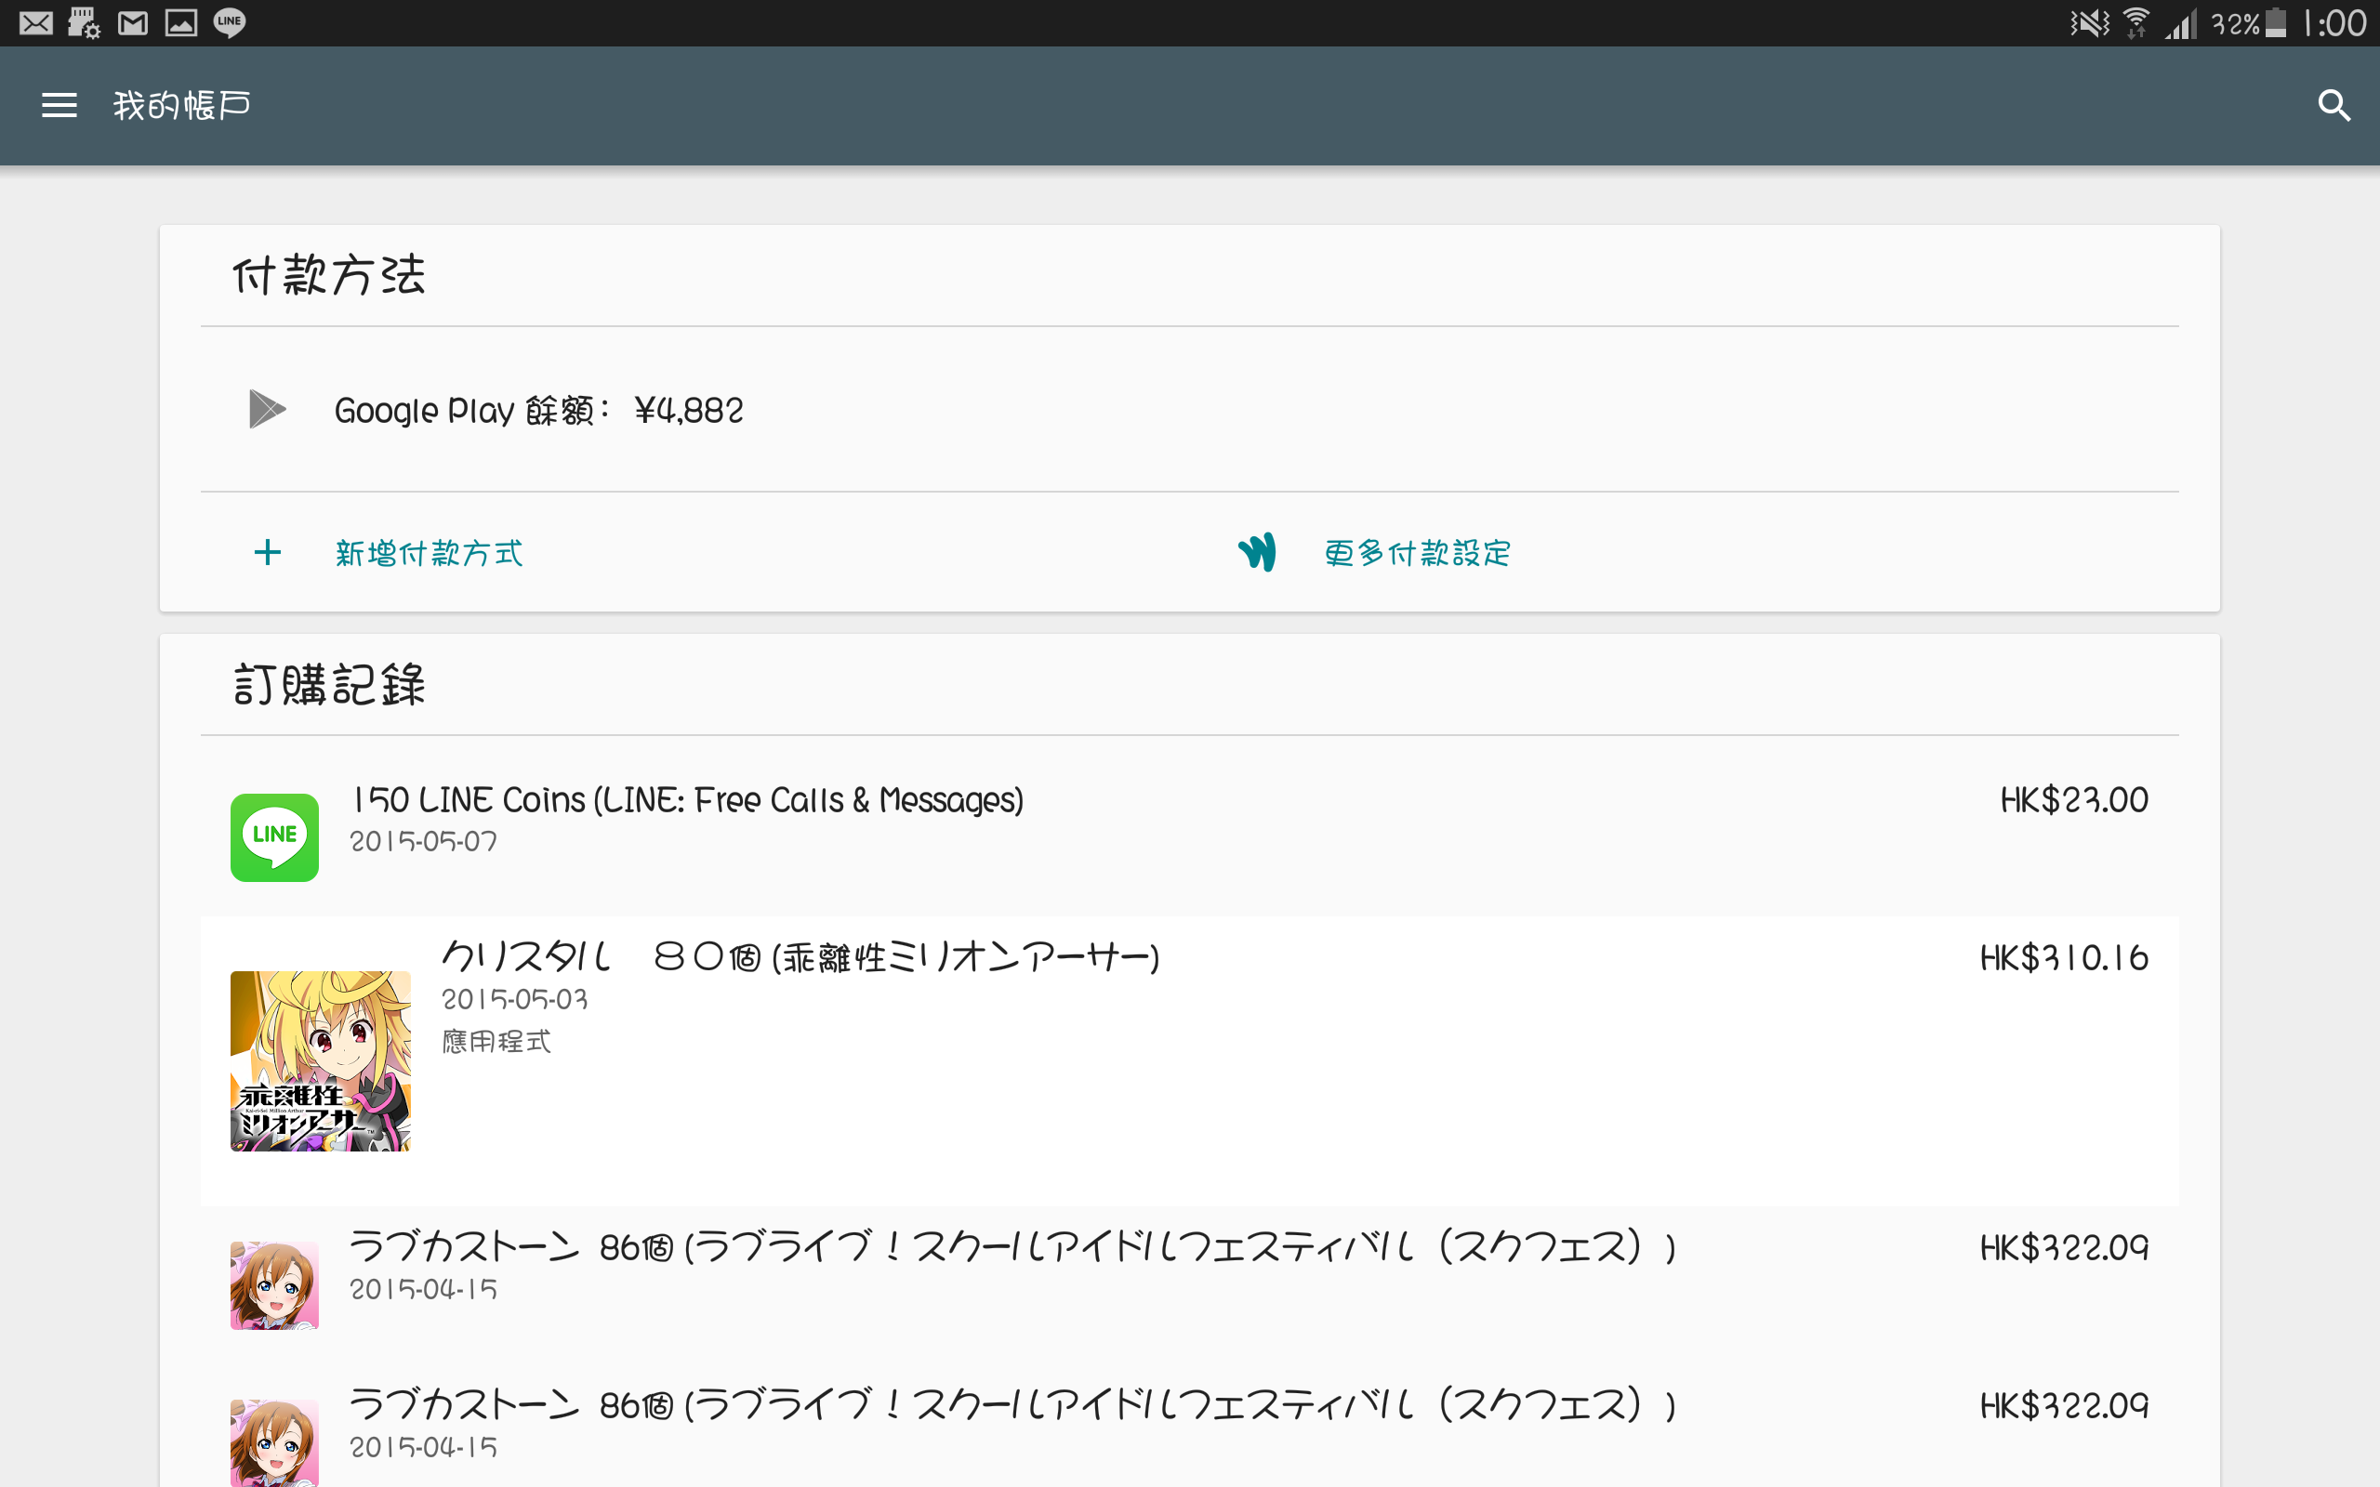Screen dimensions: 2380x1487
Task: Click 新增付款方式 link
Action: point(429,553)
